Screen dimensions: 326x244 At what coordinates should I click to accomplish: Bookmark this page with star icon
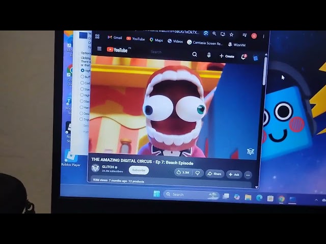231,35
